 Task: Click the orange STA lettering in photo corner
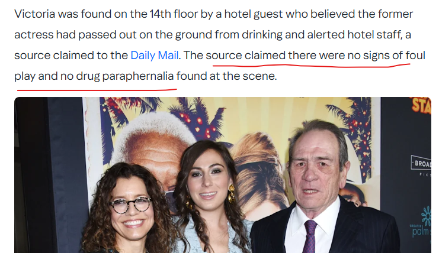422,105
